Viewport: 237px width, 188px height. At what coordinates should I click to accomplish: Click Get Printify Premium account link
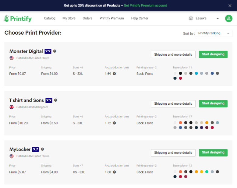[x=145, y=5]
